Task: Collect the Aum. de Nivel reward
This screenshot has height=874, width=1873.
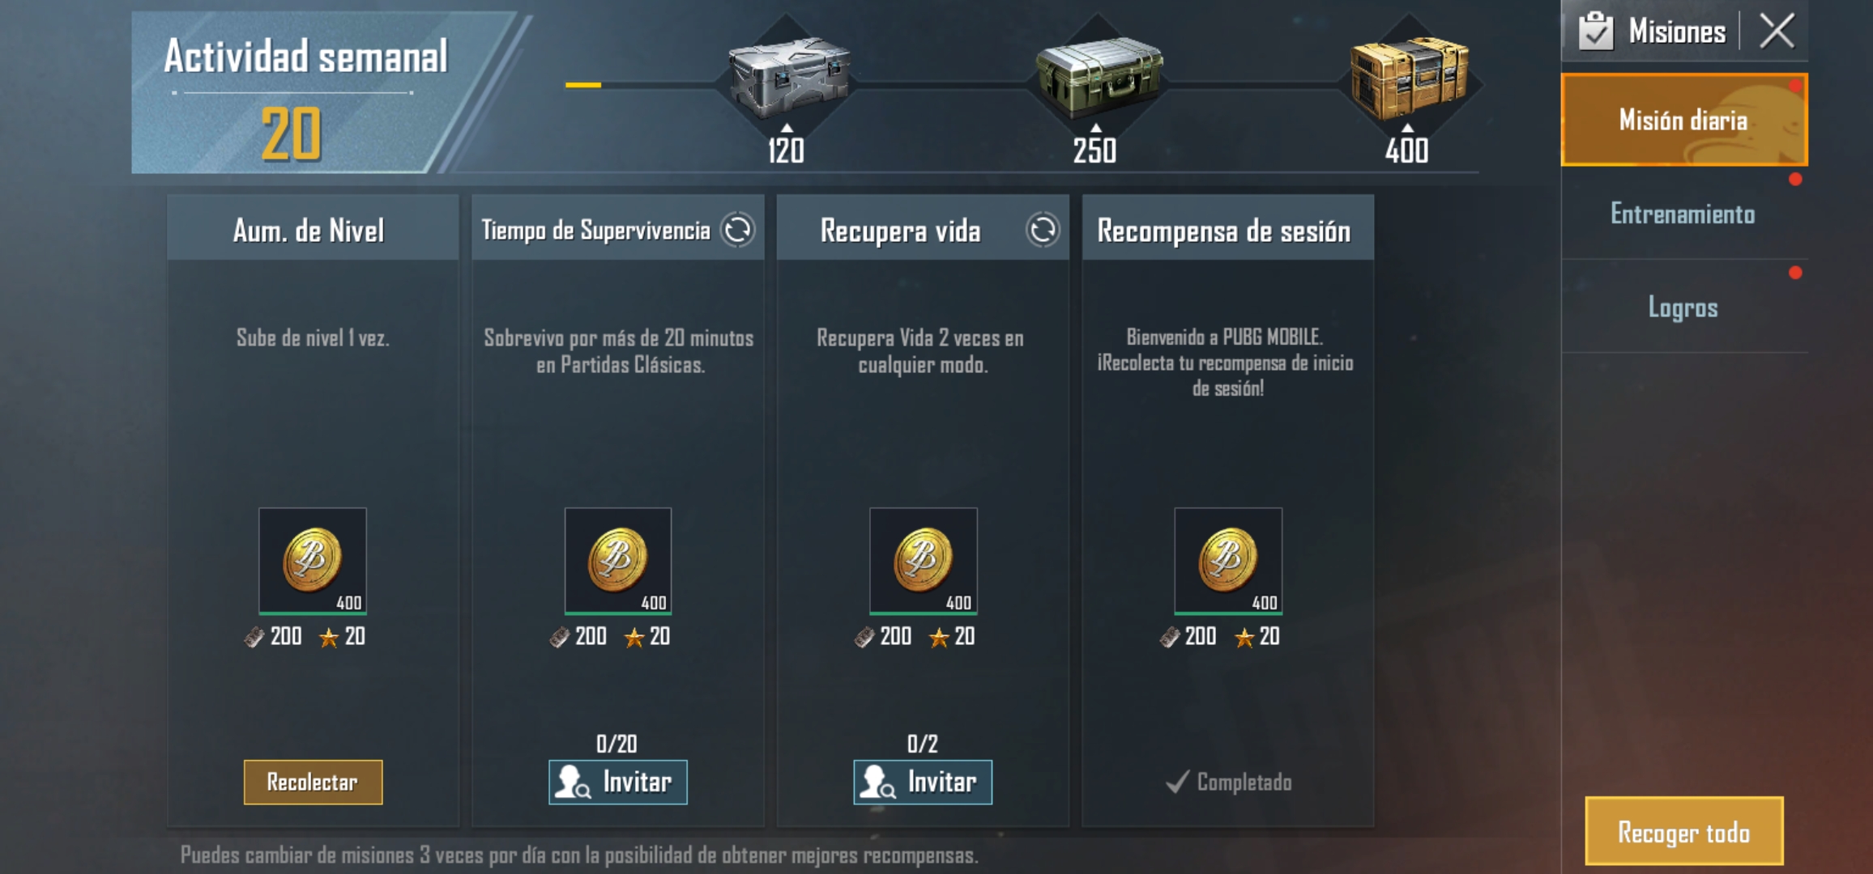Action: [x=313, y=782]
